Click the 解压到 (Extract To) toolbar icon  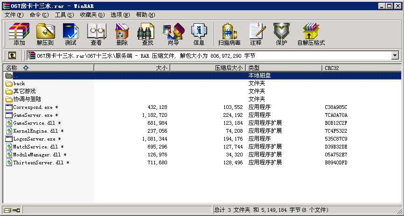click(x=45, y=34)
